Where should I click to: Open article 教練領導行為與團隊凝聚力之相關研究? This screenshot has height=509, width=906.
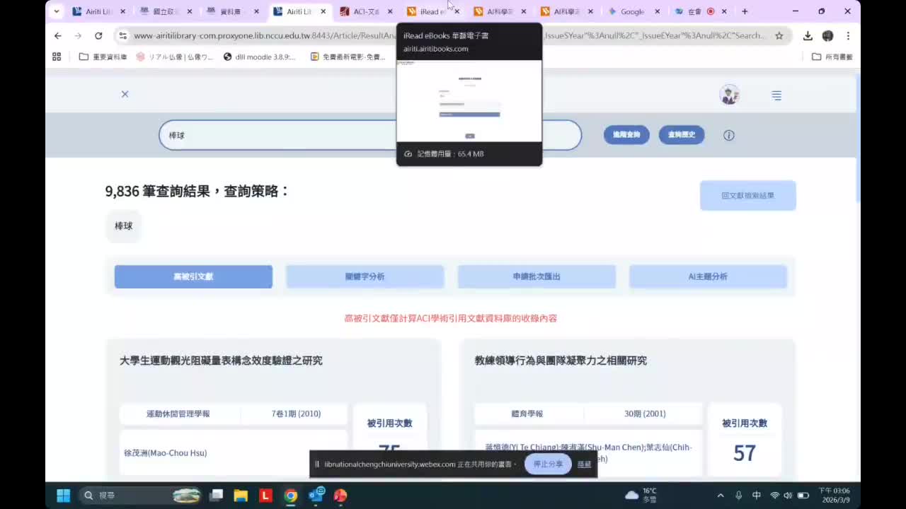[x=560, y=360]
